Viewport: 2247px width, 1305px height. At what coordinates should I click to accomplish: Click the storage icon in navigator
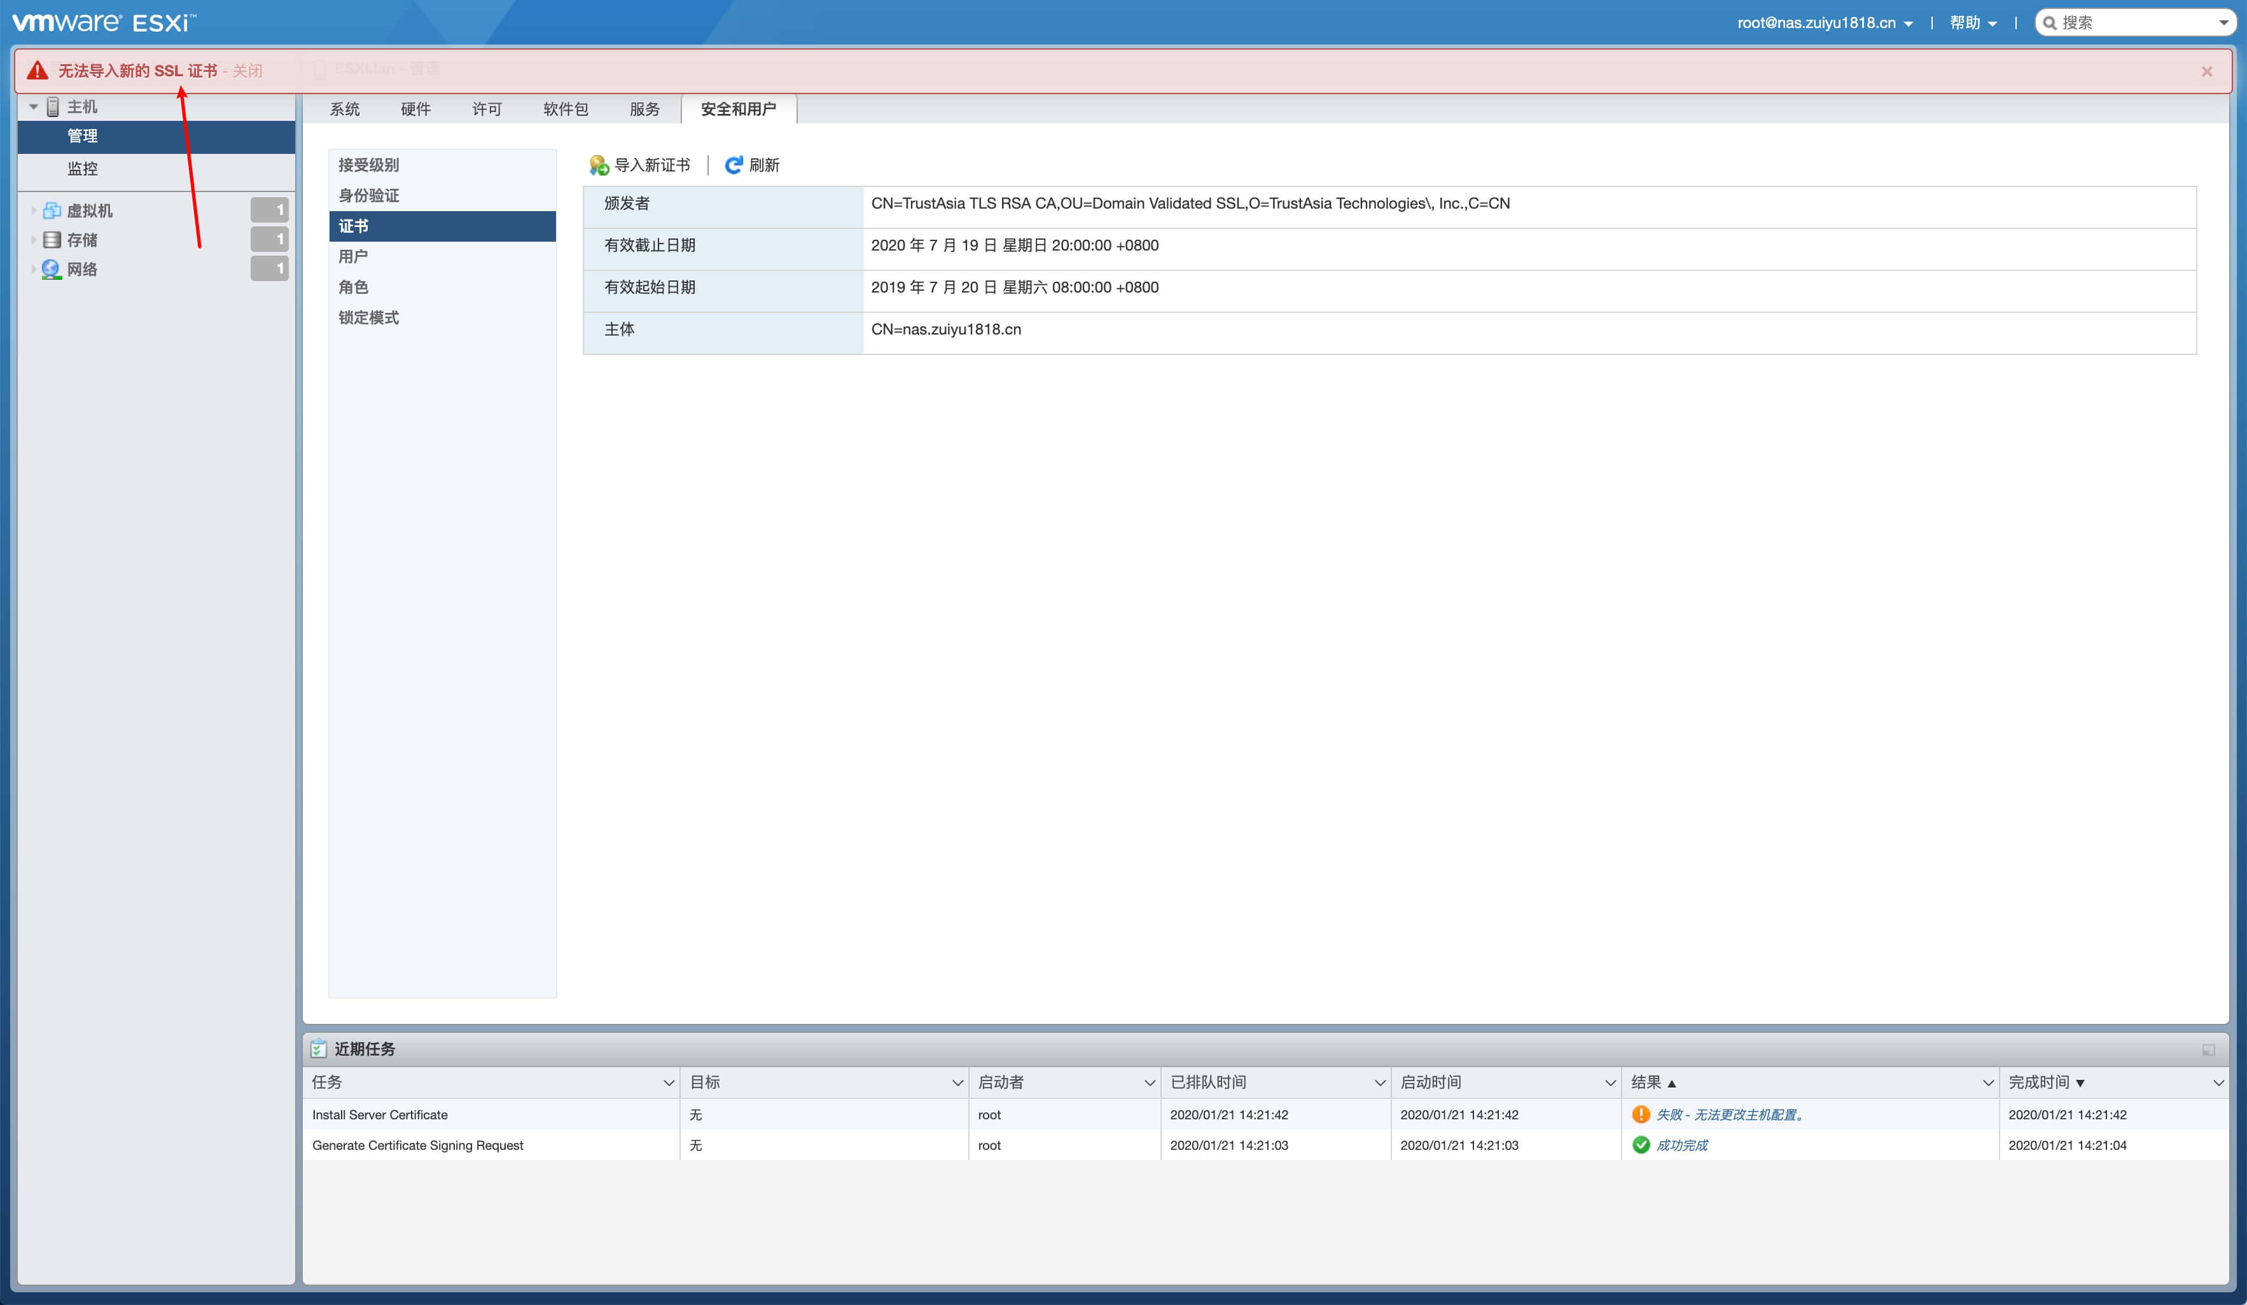click(52, 240)
